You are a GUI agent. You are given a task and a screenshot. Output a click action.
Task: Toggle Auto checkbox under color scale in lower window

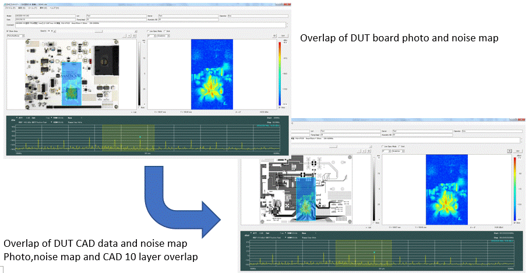pyautogui.click(x=514, y=223)
